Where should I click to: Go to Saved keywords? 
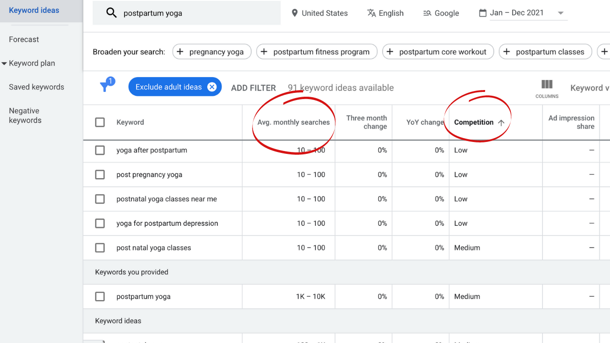coord(36,87)
